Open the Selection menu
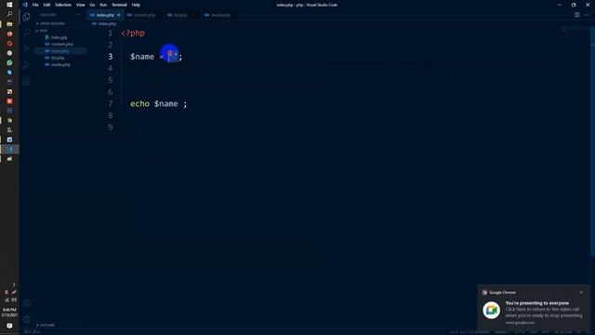This screenshot has height=335, width=595. [63, 5]
